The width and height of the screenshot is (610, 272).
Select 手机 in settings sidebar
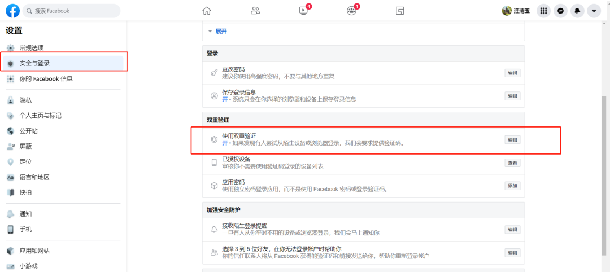63,229
